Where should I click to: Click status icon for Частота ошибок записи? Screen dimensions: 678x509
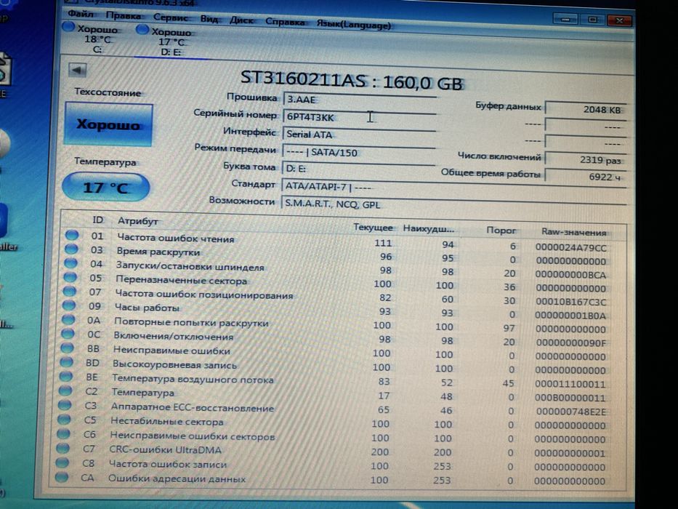point(62,462)
